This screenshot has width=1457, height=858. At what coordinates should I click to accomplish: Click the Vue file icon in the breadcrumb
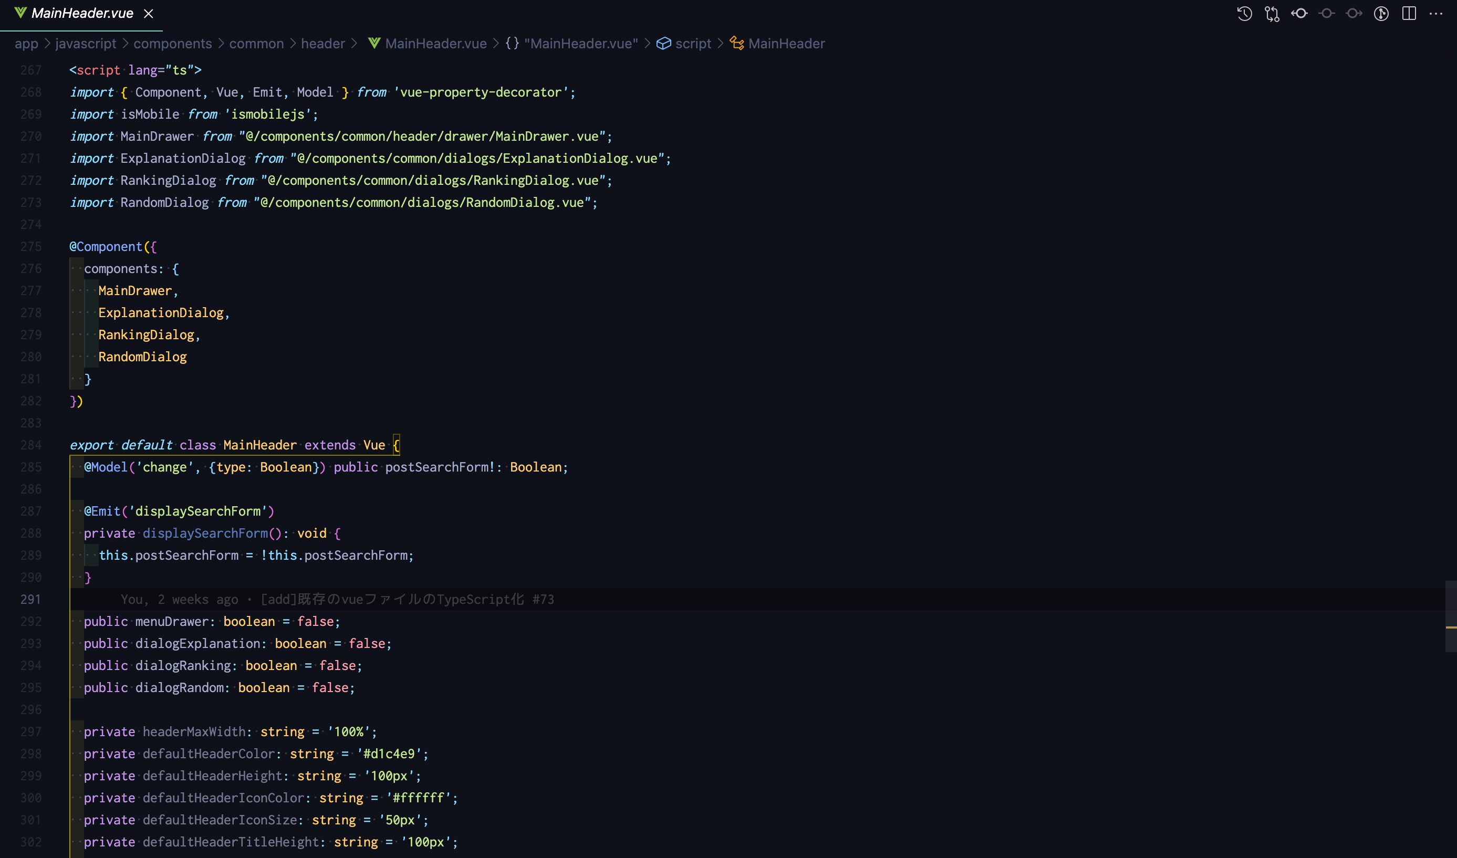point(374,44)
